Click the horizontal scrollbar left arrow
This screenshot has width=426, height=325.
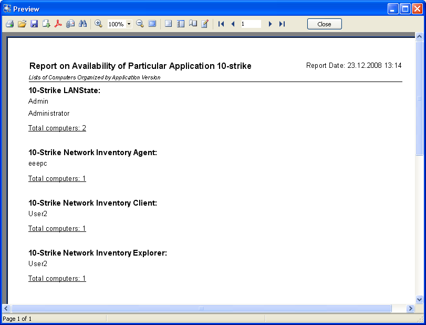pyautogui.click(x=6, y=308)
